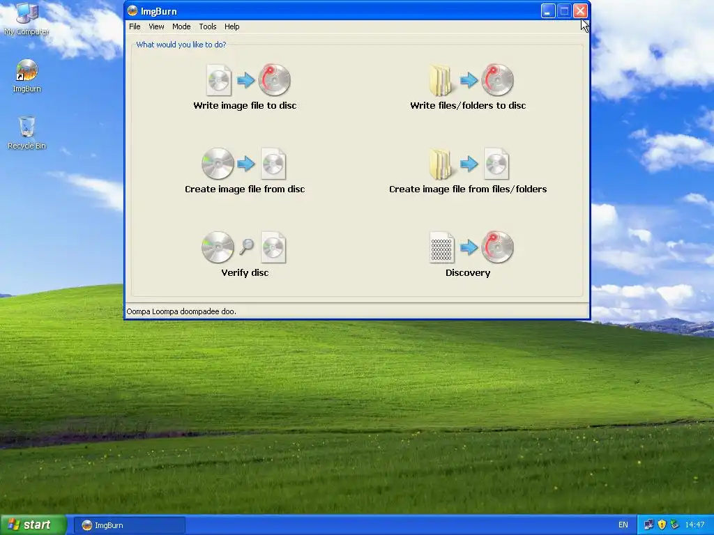Minimize the ImgBurn window
The image size is (714, 535).
tap(548, 11)
